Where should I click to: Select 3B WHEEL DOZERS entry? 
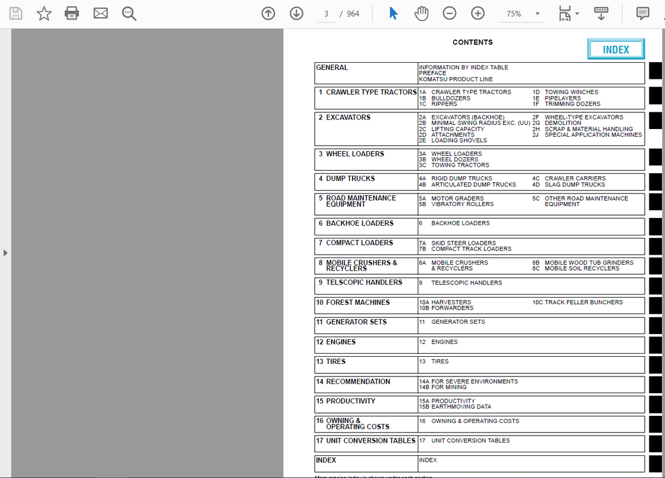click(x=448, y=160)
